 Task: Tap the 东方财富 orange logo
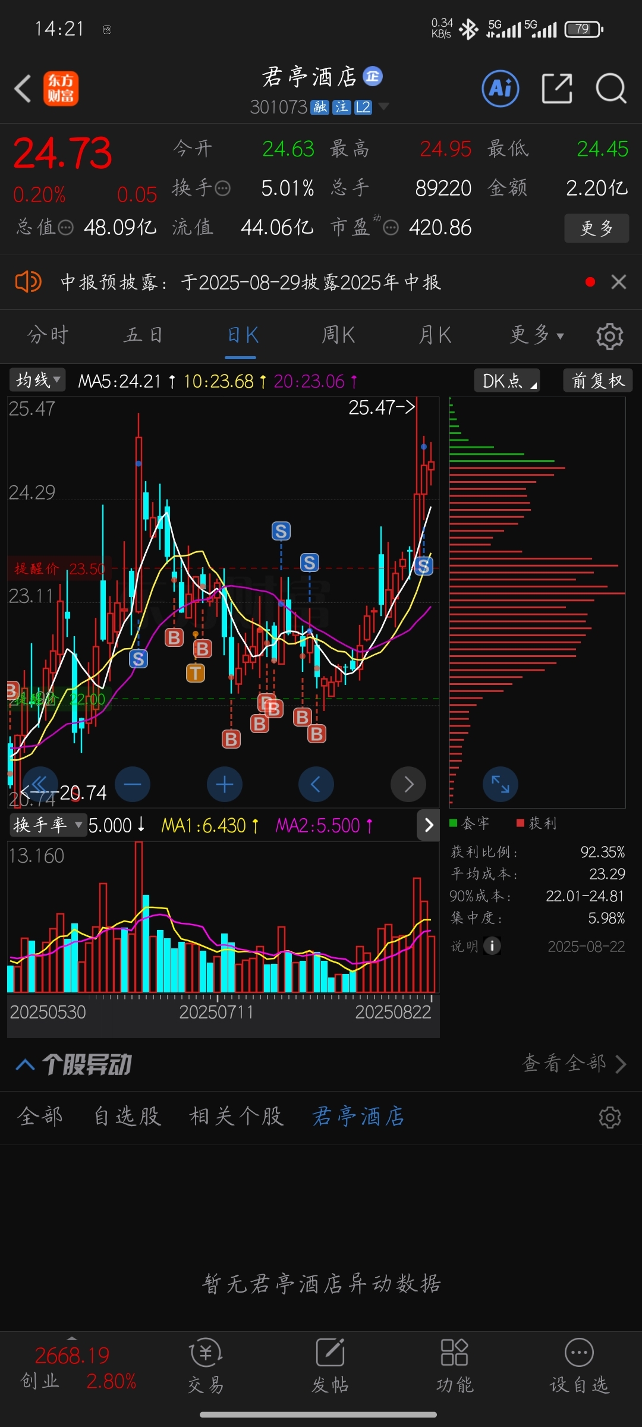click(61, 89)
